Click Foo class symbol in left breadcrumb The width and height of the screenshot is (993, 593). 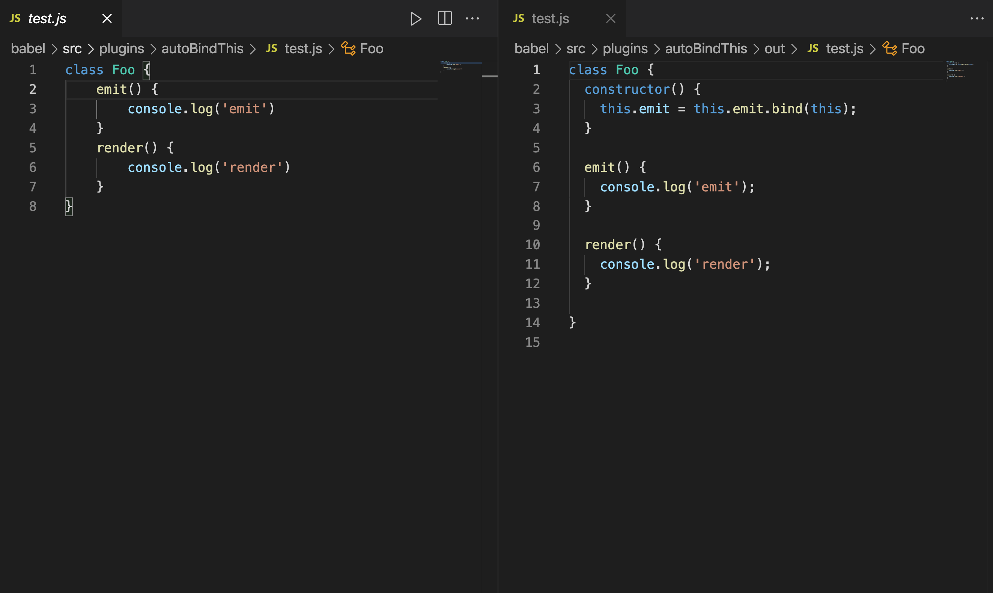click(371, 49)
